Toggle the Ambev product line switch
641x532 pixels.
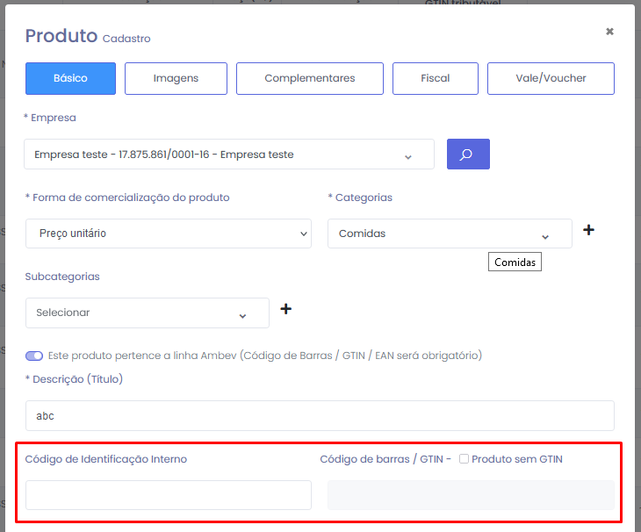[x=34, y=356]
